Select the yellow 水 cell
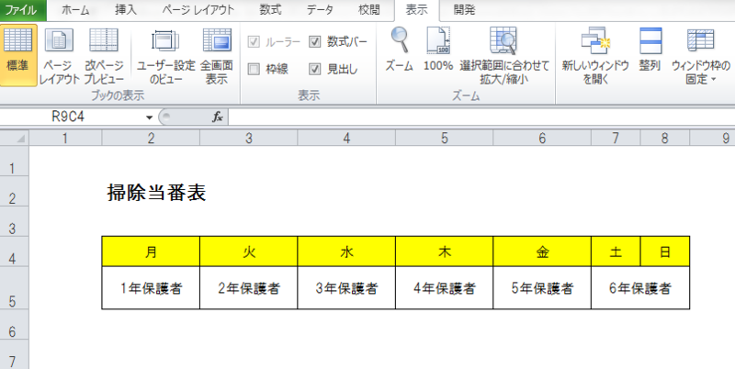735x369 pixels. coord(346,252)
